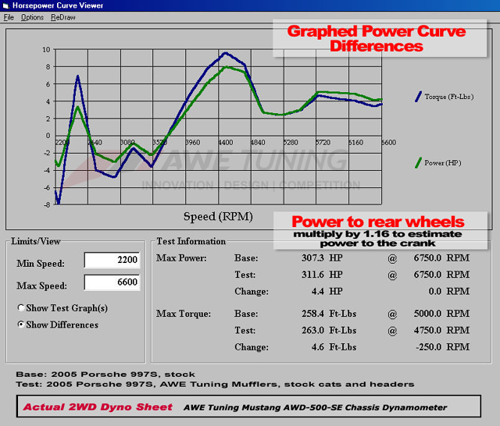The width and height of the screenshot is (500, 426).
Task: Click the Horsepower Curve Viewer window title
Action: [x=58, y=5]
